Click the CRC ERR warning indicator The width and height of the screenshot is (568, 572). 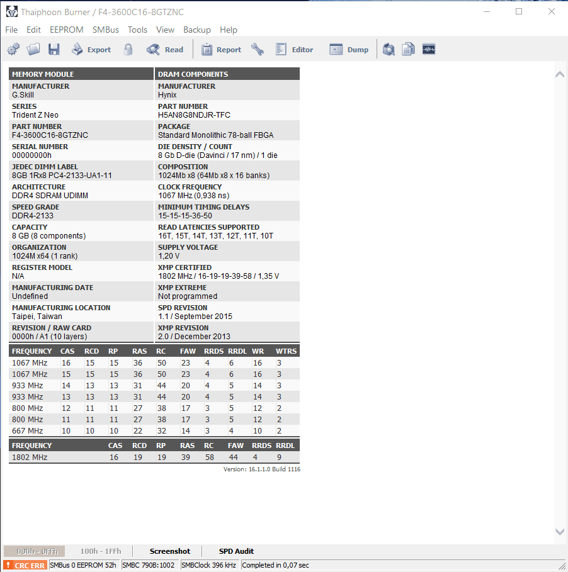pos(25,565)
